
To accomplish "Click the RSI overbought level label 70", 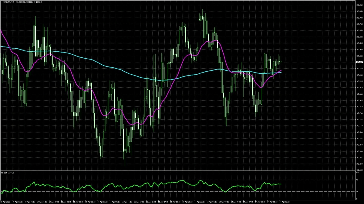I will click(x=357, y=180).
